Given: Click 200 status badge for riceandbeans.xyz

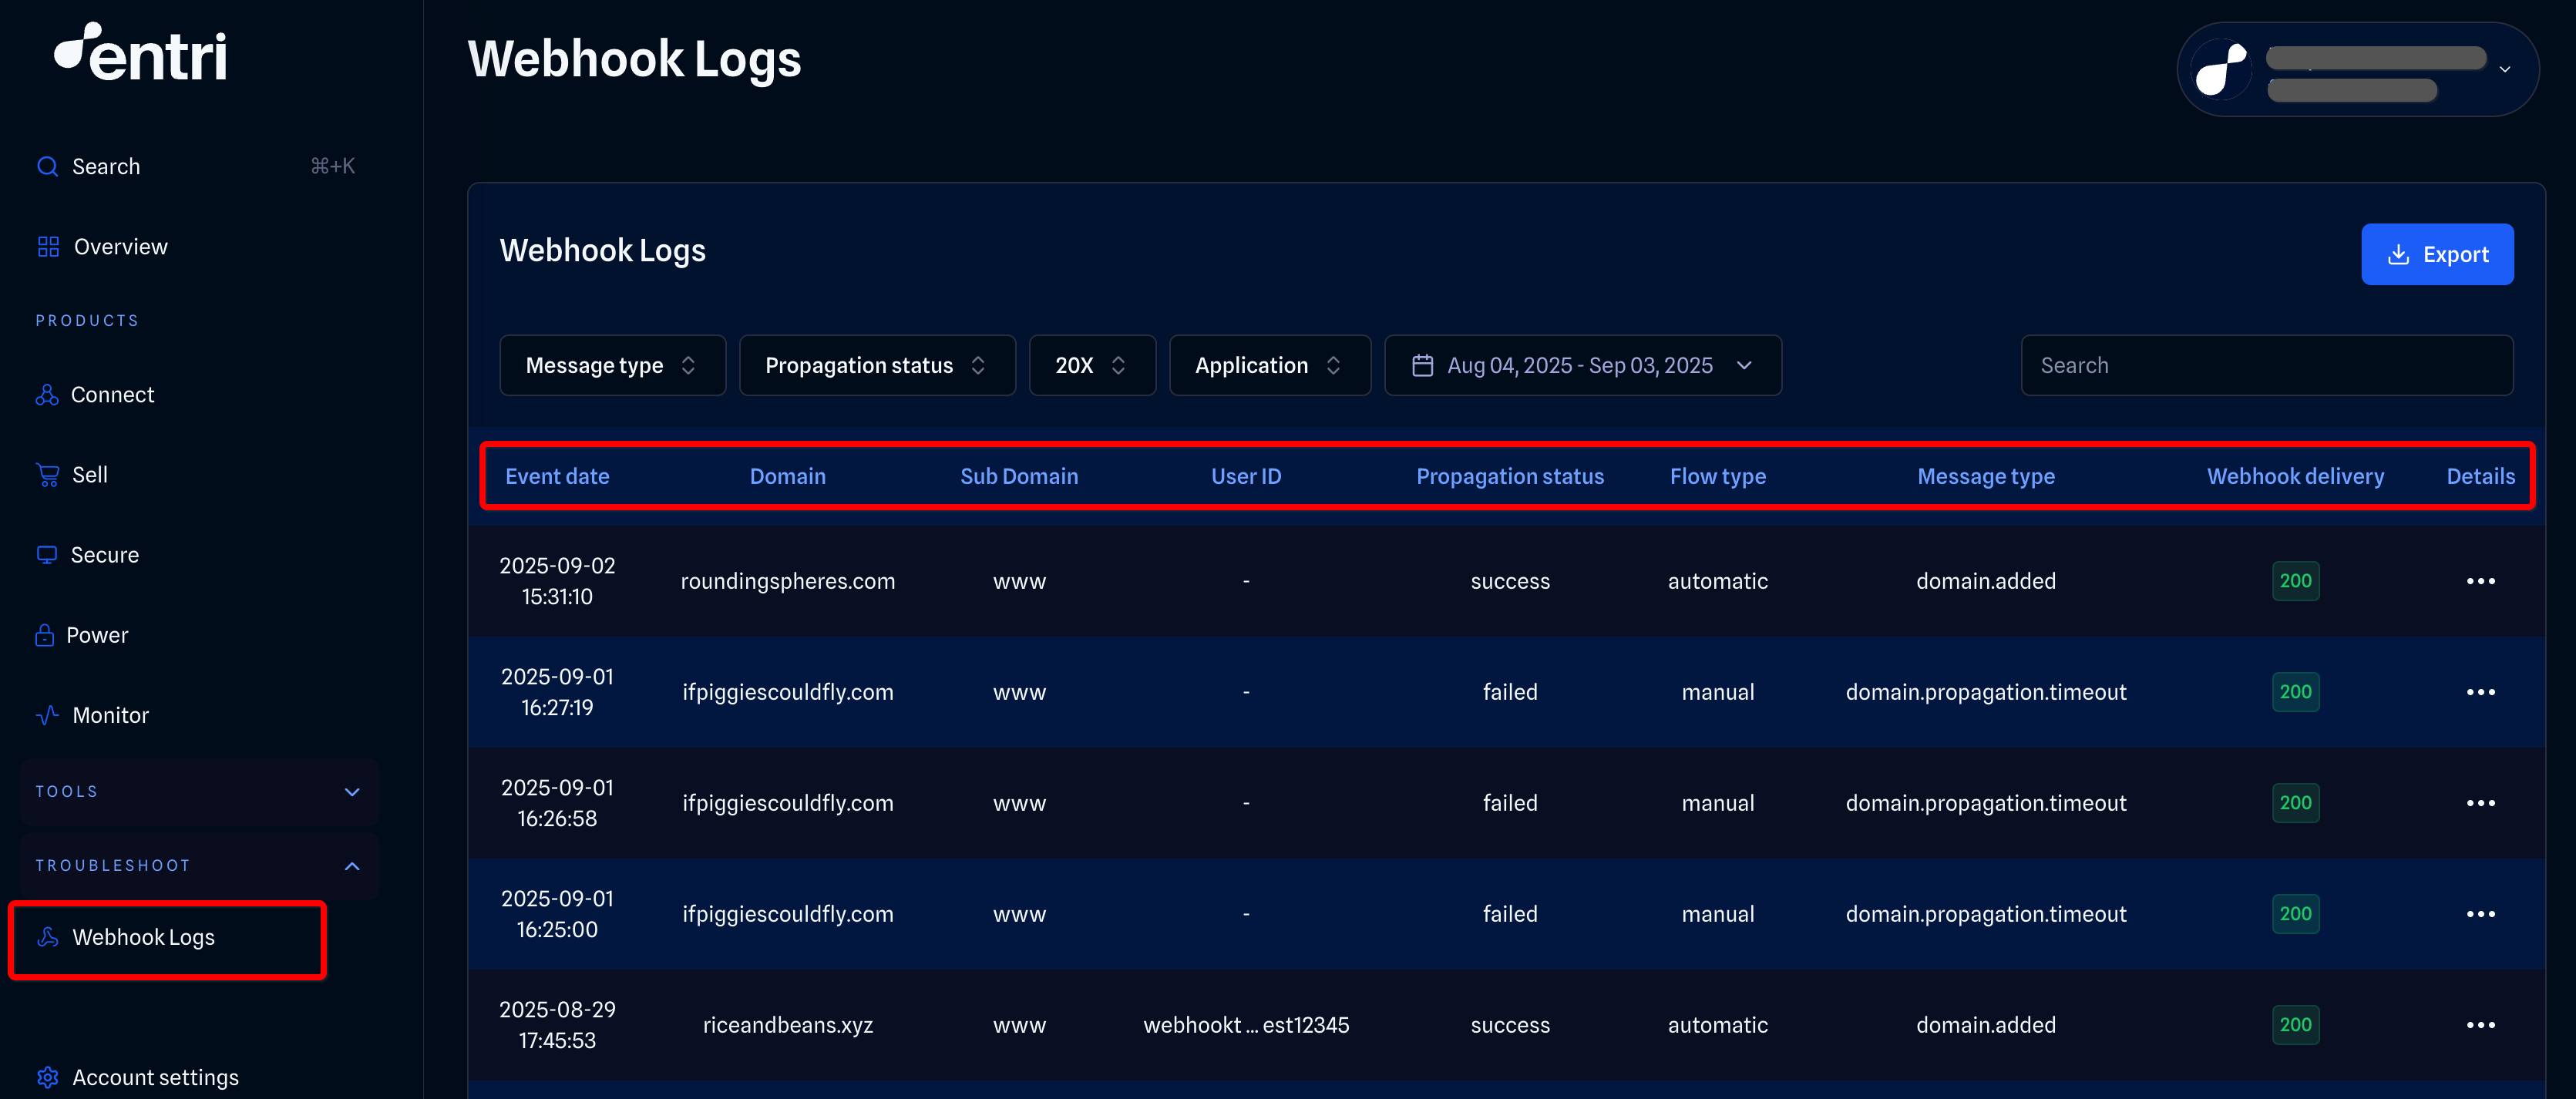Looking at the screenshot, I should point(2295,1025).
